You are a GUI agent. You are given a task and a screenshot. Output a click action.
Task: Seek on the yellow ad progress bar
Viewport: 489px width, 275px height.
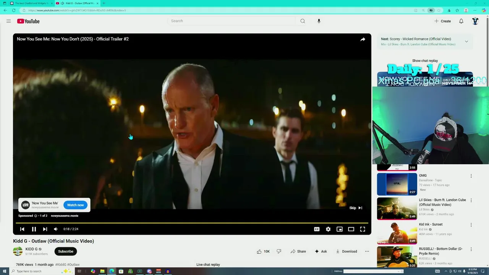coord(192,223)
